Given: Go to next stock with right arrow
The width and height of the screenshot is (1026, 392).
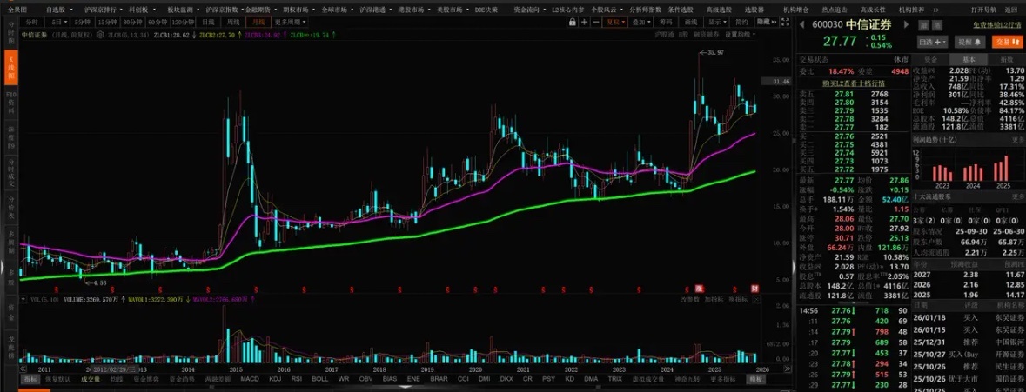Looking at the screenshot, I should (x=906, y=25).
